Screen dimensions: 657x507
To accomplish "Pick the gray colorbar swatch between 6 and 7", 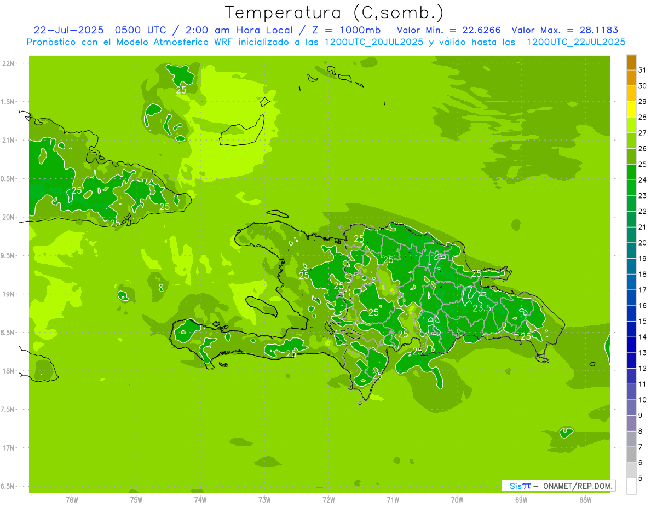I will 631,455.
